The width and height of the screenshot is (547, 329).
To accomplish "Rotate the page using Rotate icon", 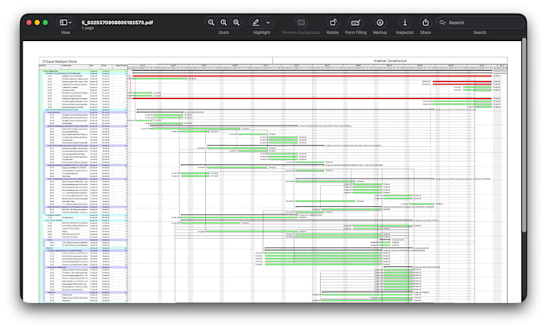I will coord(333,23).
